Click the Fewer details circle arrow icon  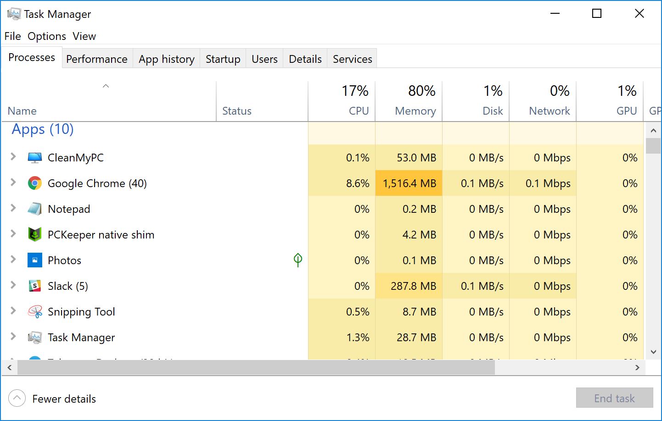(17, 398)
